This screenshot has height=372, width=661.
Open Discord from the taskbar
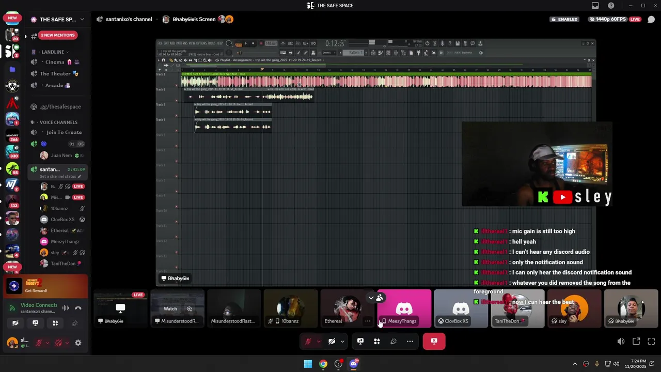pyautogui.click(x=354, y=364)
